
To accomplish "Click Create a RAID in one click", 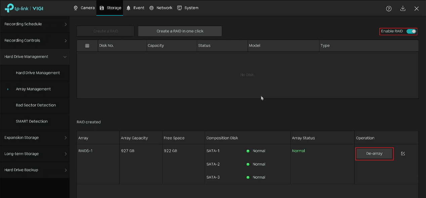I will (x=180, y=31).
